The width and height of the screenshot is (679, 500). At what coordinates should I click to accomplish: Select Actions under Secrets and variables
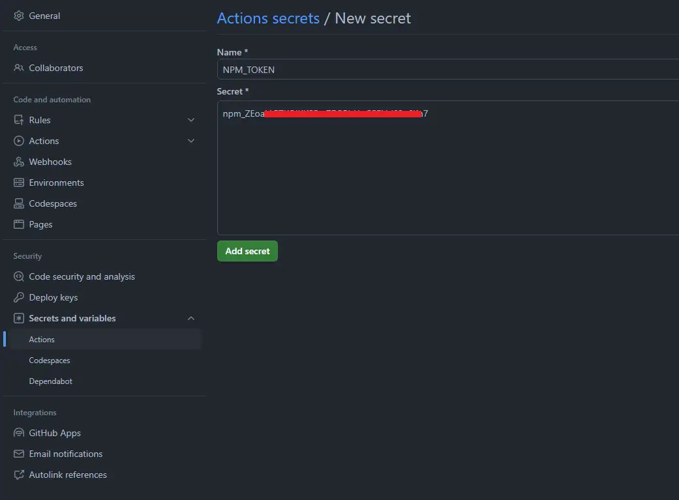(42, 340)
